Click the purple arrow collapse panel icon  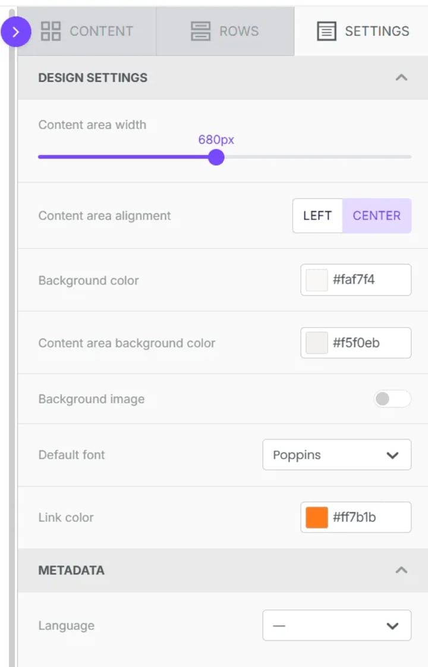pos(15,32)
